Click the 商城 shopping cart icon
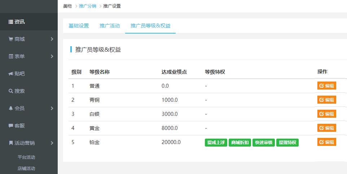Image resolution: width=347 pixels, height=174 pixels. click(x=11, y=39)
